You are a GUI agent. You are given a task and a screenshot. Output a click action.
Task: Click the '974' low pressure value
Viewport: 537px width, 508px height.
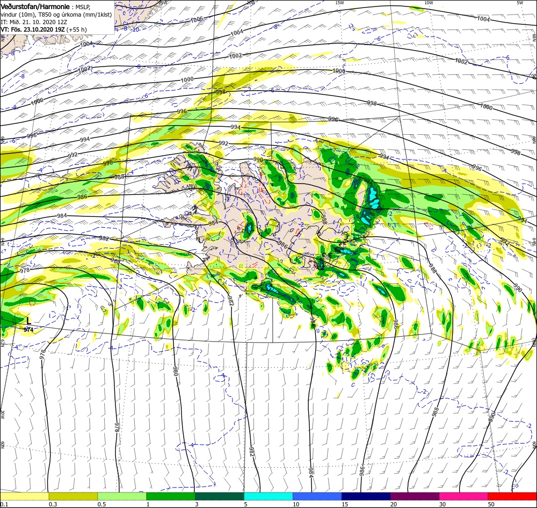tap(29, 330)
